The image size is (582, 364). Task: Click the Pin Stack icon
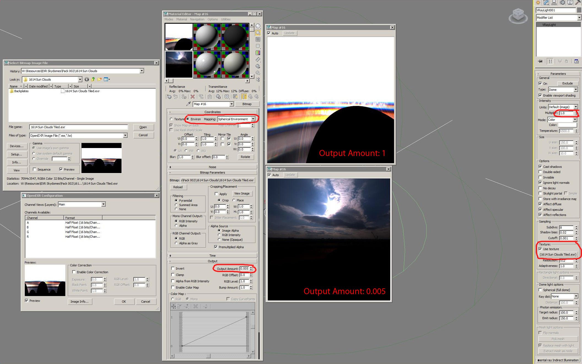(x=540, y=61)
